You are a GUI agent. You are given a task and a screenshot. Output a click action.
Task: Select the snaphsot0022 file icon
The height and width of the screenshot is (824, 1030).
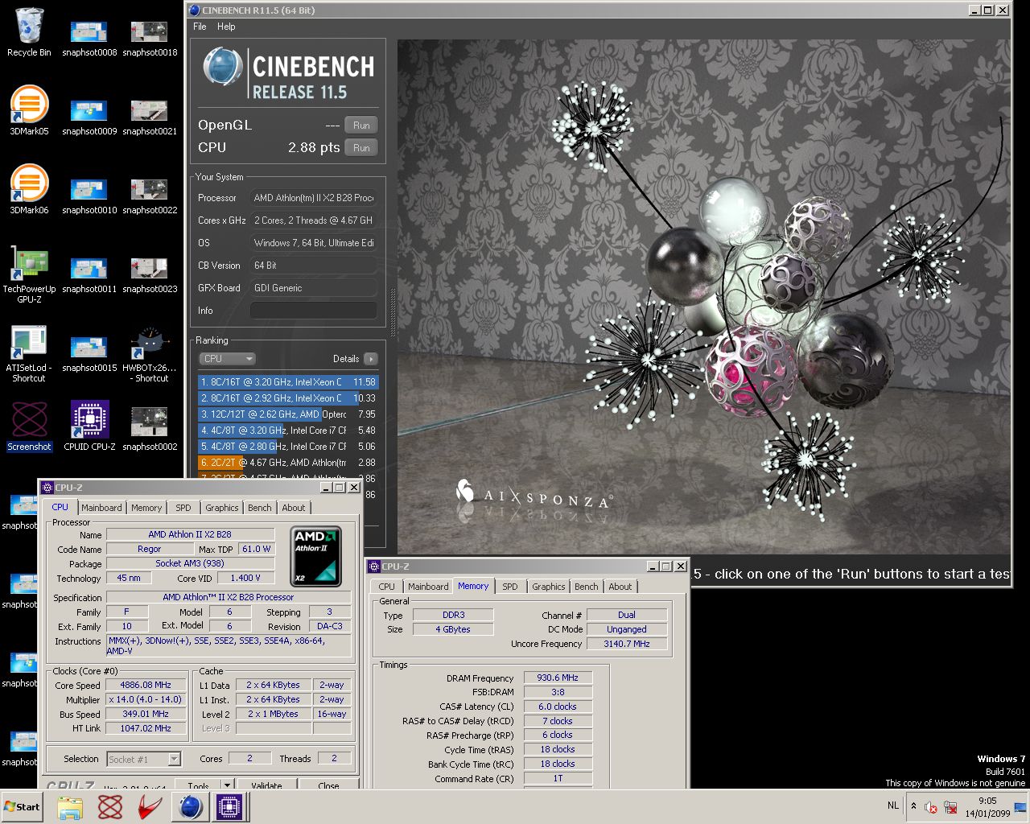(x=150, y=196)
